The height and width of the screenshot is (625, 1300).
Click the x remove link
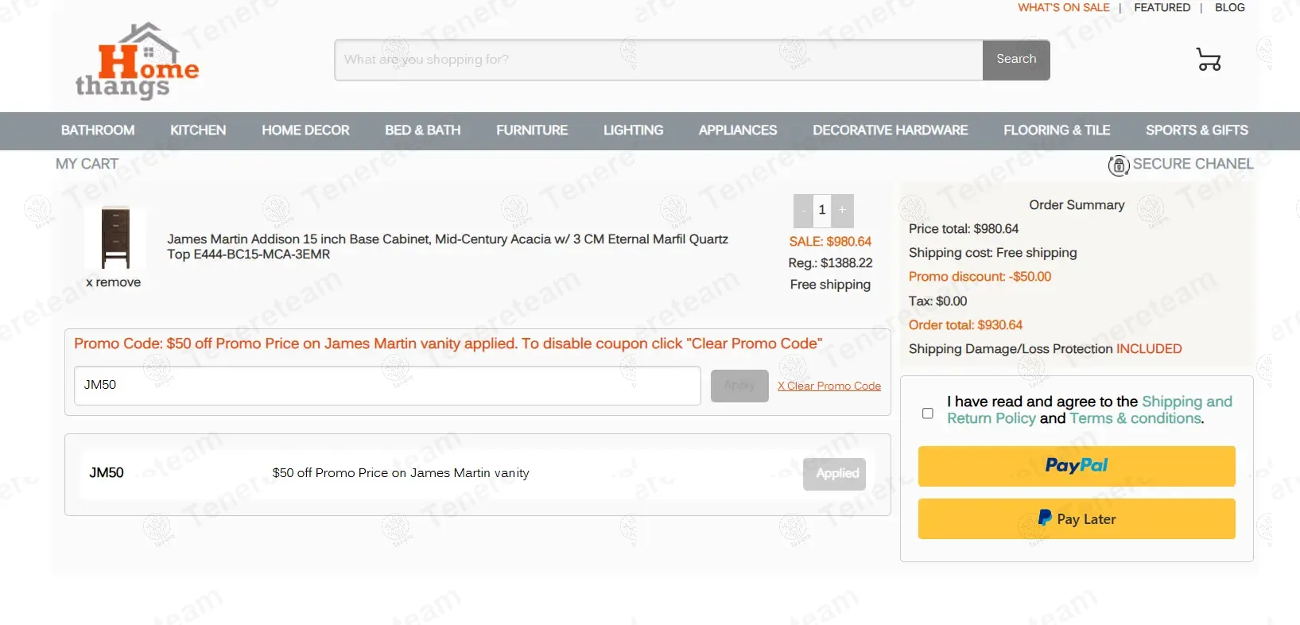pos(114,282)
